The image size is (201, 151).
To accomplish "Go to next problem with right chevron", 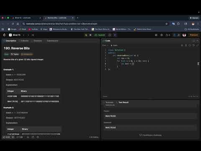I will pyautogui.click(x=28, y=35).
